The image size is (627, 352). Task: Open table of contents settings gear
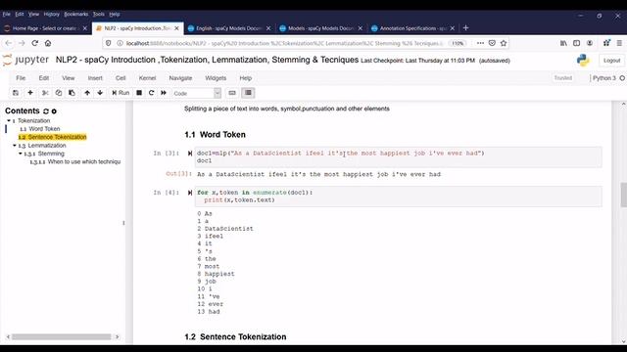click(x=54, y=111)
